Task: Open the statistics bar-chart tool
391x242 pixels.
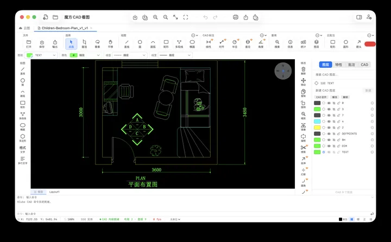Action: point(303,44)
